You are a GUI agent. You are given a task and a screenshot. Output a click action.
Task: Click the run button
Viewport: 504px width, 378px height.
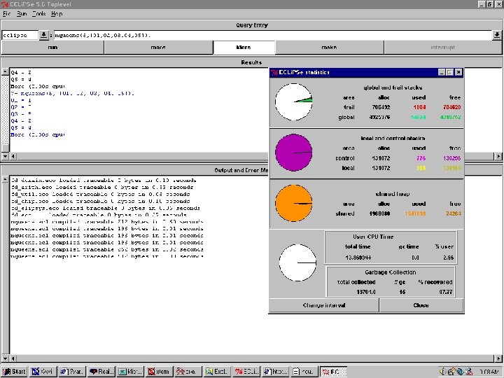[x=52, y=48]
